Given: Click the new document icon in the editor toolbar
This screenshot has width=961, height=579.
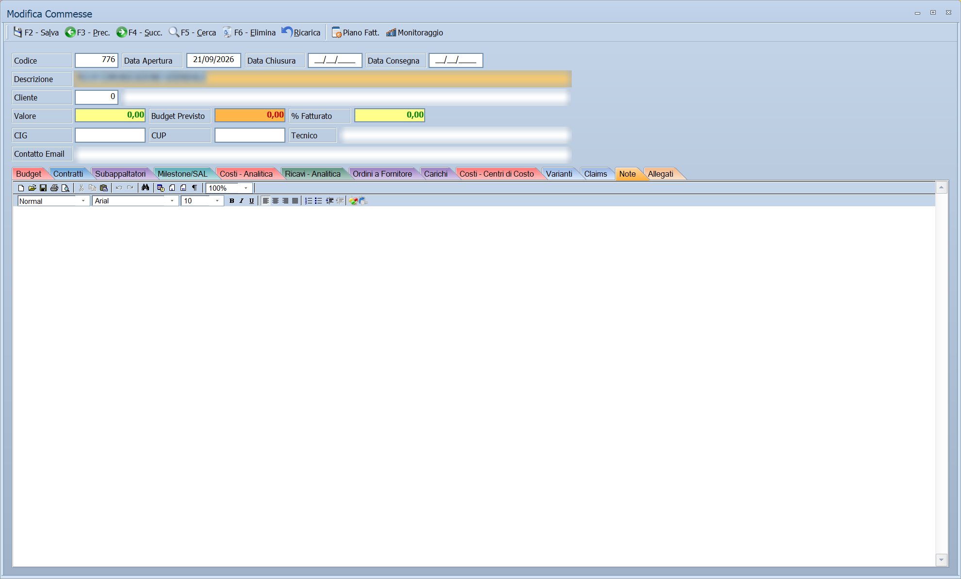Looking at the screenshot, I should 21,188.
